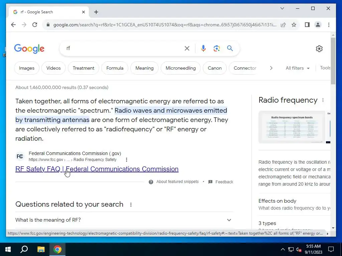Open the All filters dropdown
This screenshot has width=342, height=256.
(x=298, y=68)
